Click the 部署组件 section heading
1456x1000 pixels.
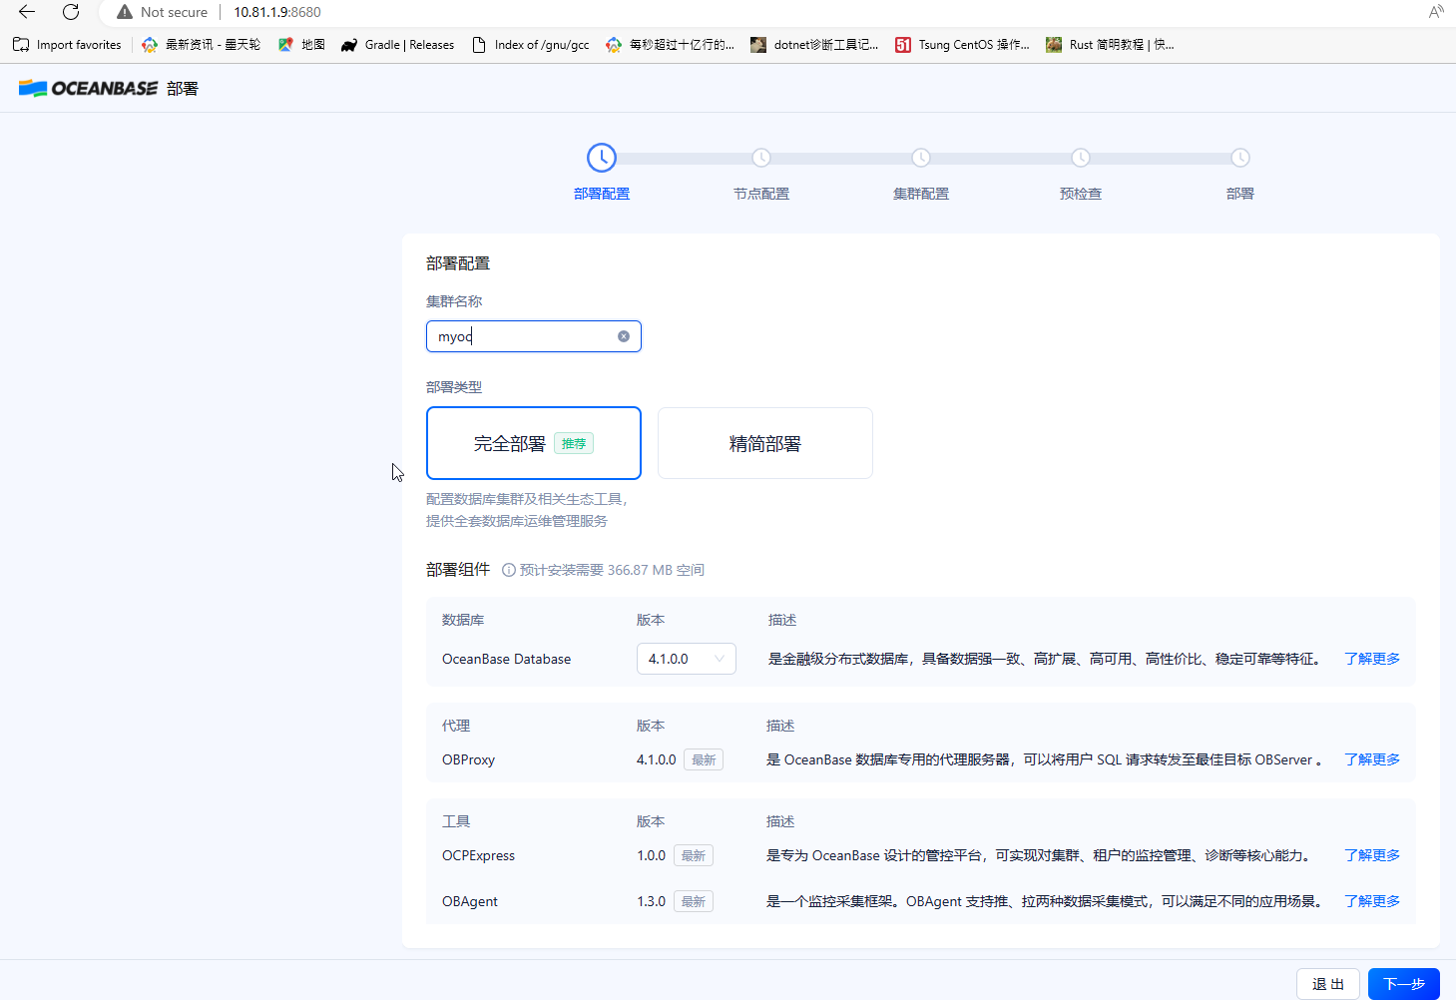458,569
